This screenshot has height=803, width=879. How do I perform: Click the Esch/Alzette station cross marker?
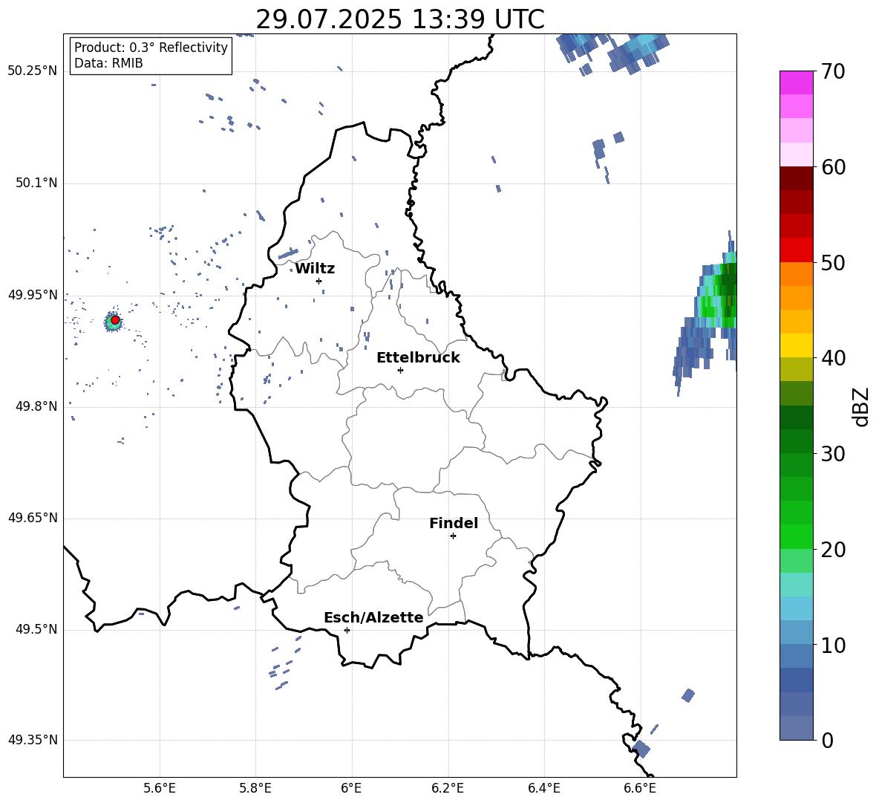[x=347, y=630]
